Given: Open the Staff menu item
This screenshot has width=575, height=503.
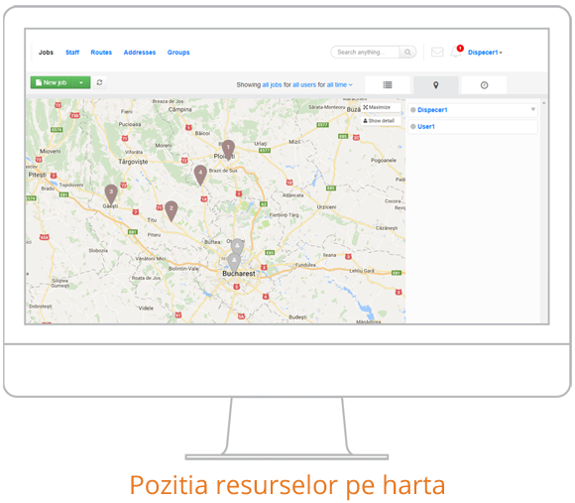Looking at the screenshot, I should point(72,53).
